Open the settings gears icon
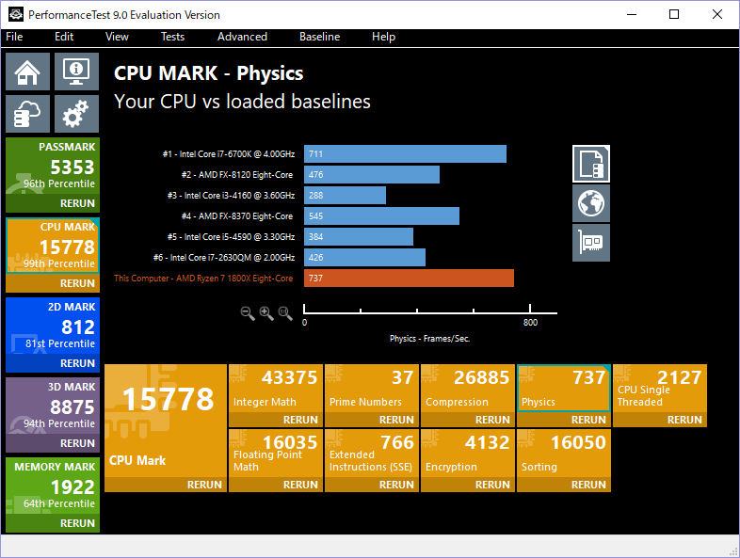The width and height of the screenshot is (740, 558). tap(76, 114)
